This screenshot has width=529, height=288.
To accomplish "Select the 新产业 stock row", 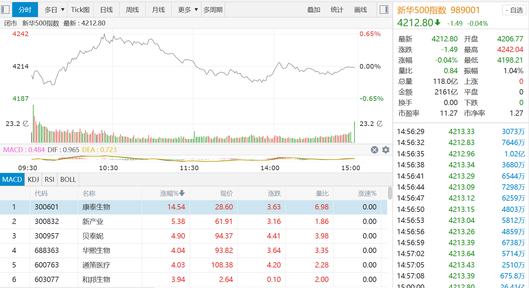I will click(x=193, y=221).
